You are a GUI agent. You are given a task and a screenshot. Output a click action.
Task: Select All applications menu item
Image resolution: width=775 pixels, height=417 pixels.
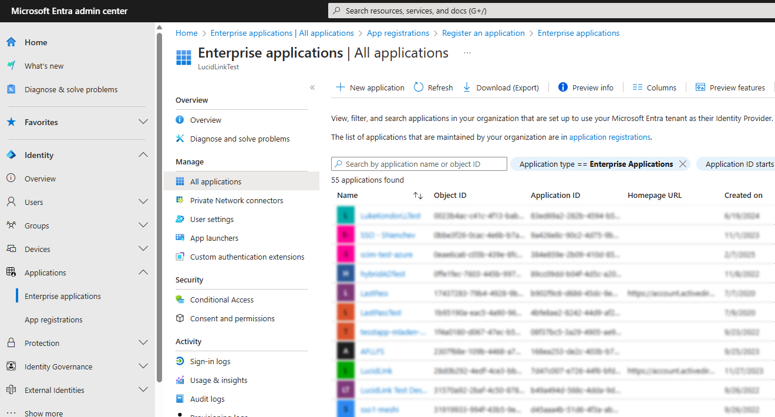(241, 181)
